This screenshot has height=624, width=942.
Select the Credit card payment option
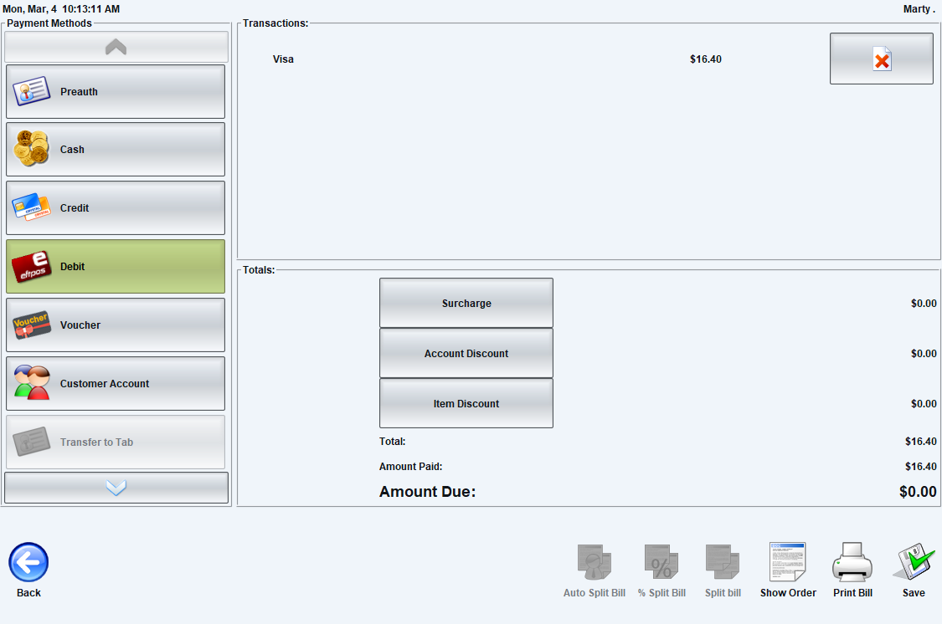point(116,207)
